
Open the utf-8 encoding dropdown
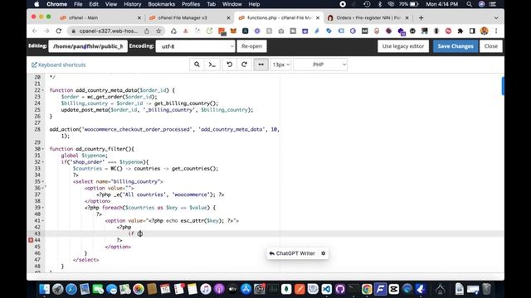tap(196, 46)
